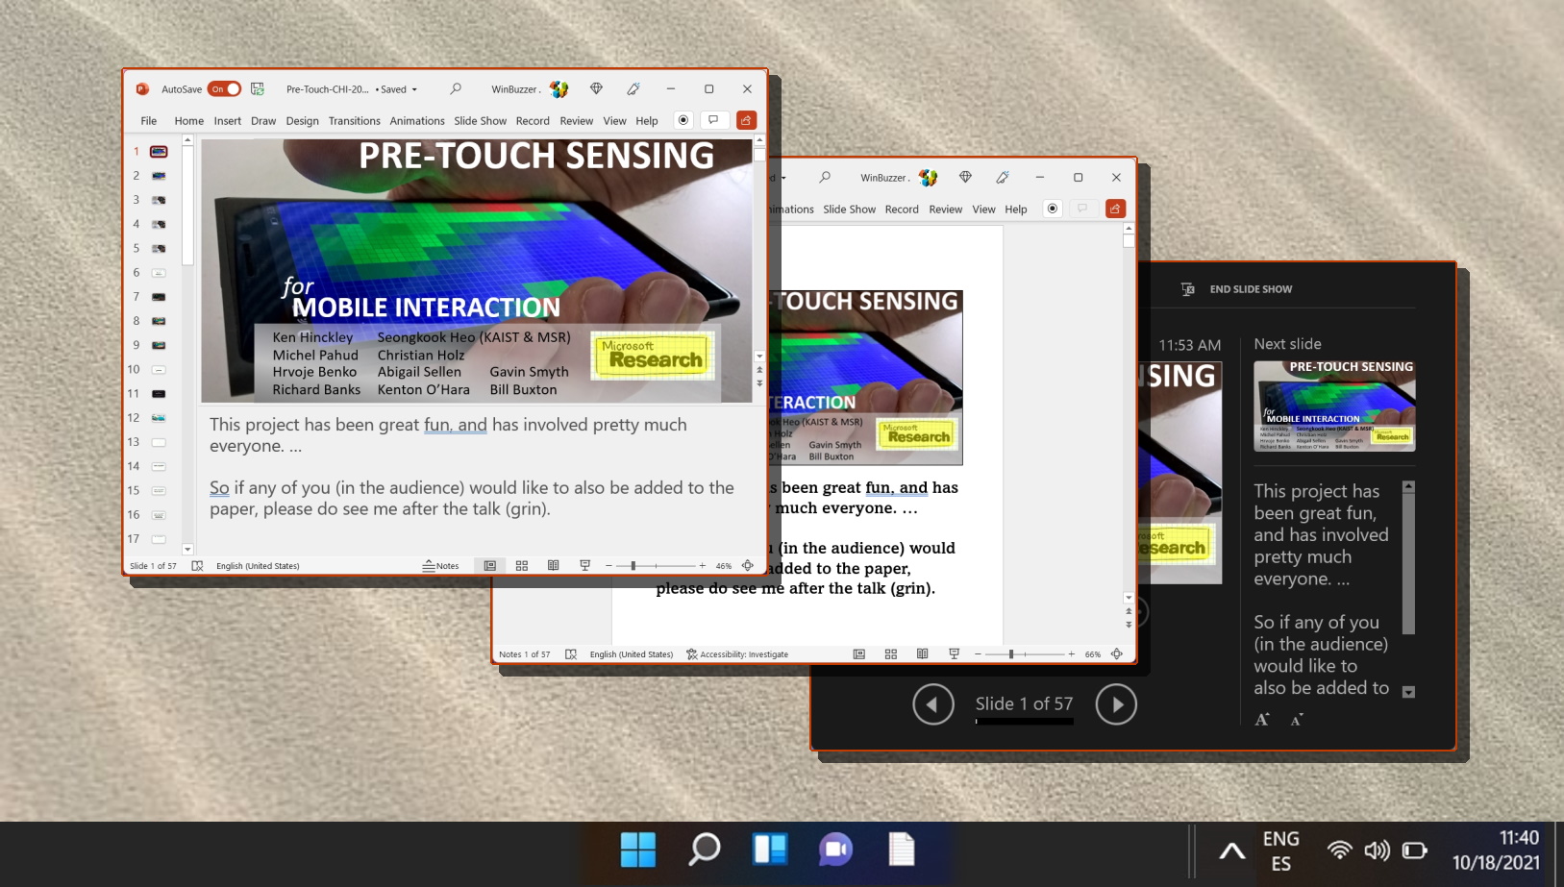Open the Windows Start menu
Screen dimensions: 1564x887
(x=637, y=850)
